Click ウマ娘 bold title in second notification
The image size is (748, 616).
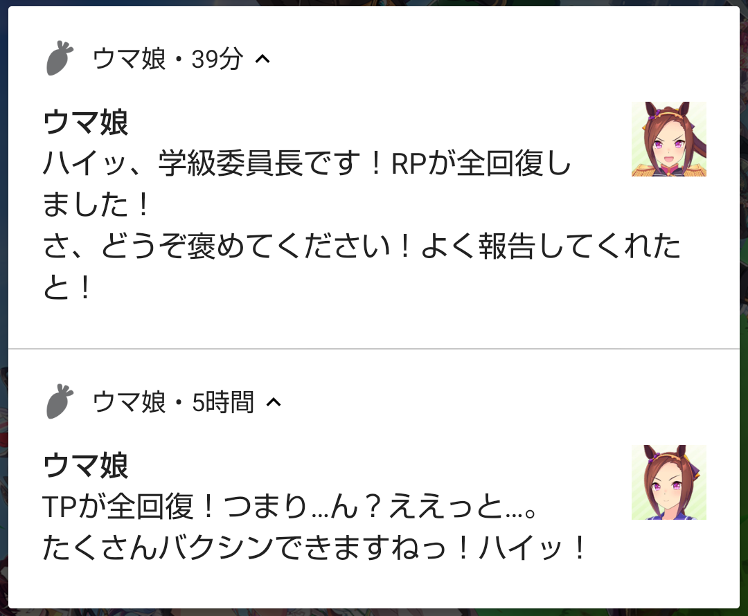(x=86, y=465)
